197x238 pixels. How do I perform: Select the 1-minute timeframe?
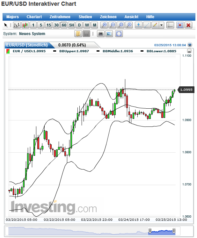click(33, 25)
